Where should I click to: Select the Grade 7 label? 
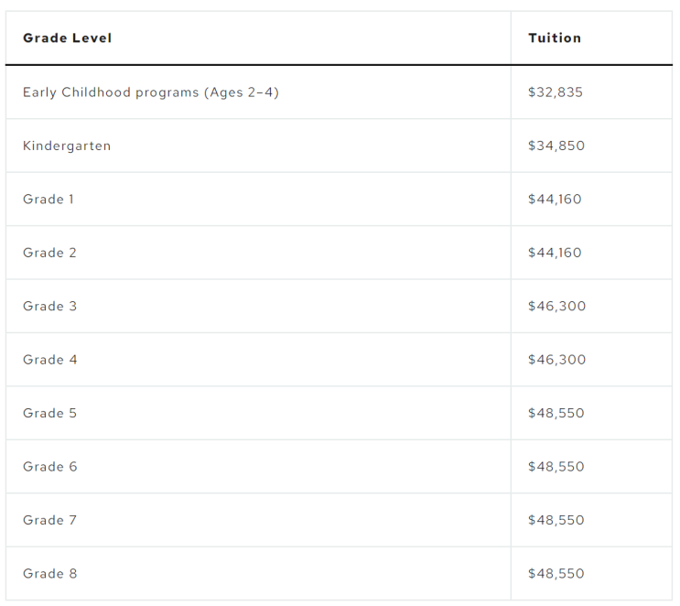click(x=49, y=520)
